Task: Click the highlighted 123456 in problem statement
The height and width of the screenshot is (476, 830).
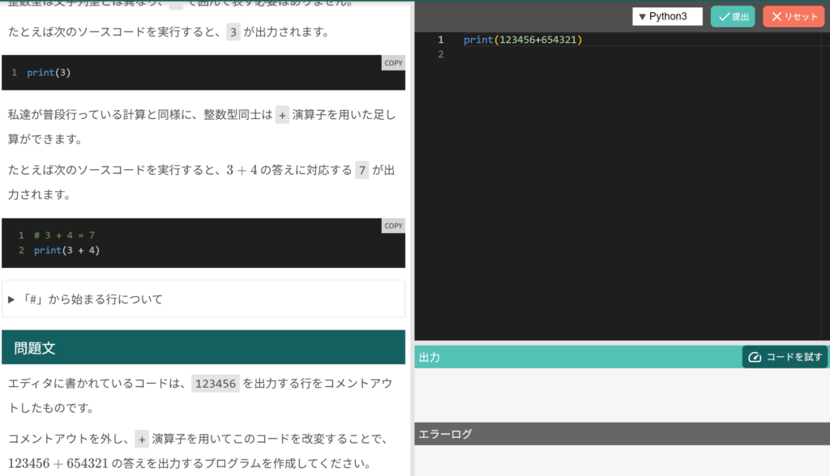Action: [215, 384]
